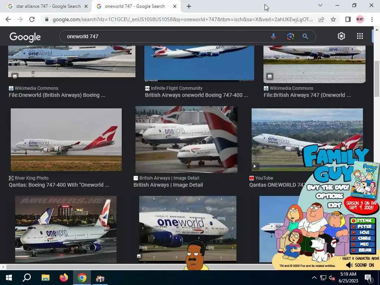The height and width of the screenshot is (285, 380).
Task: Open the Chrome profile avatar
Action: click(360, 19)
